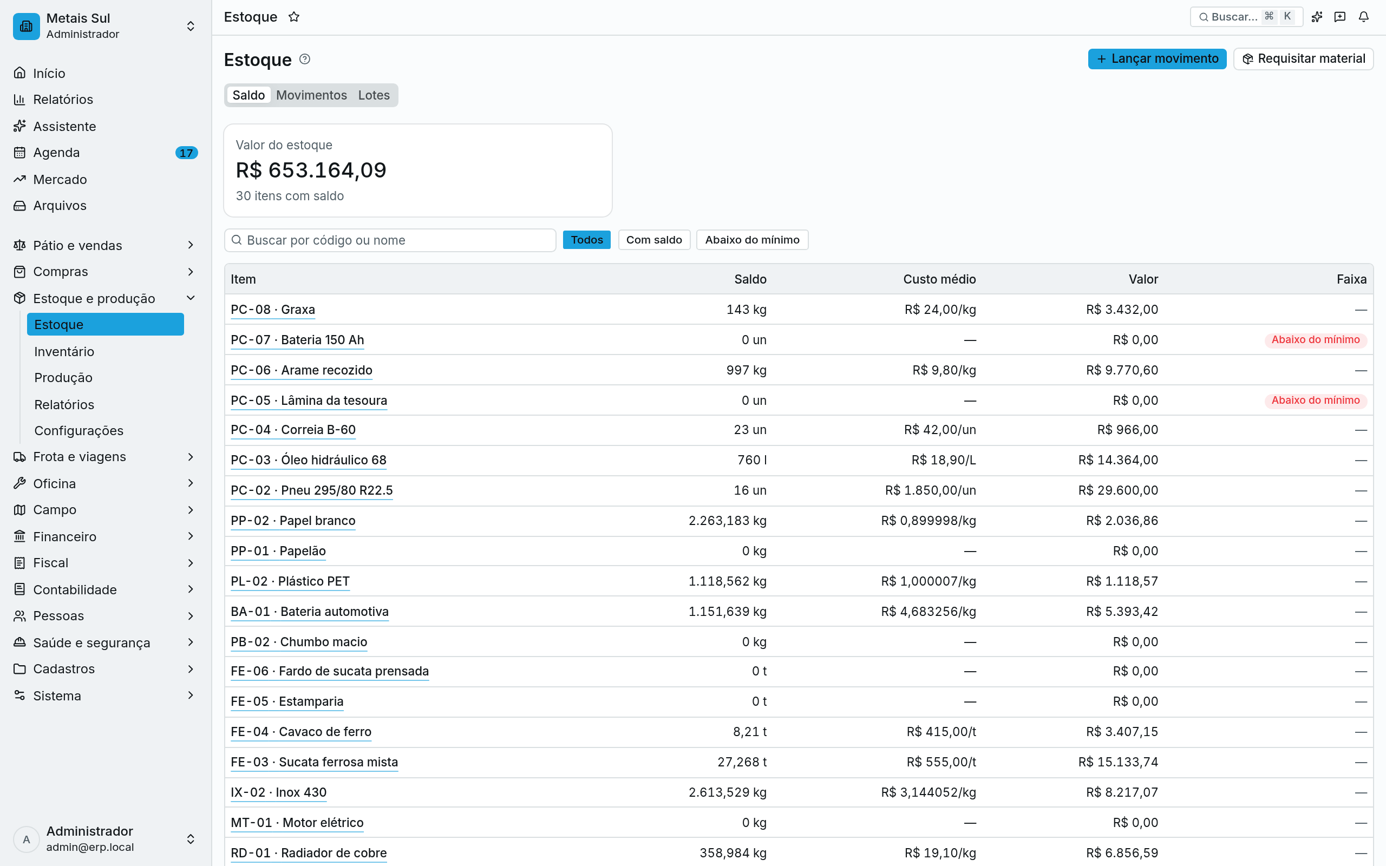The height and width of the screenshot is (866, 1386).
Task: Expand the Oficina section
Action: click(x=106, y=483)
